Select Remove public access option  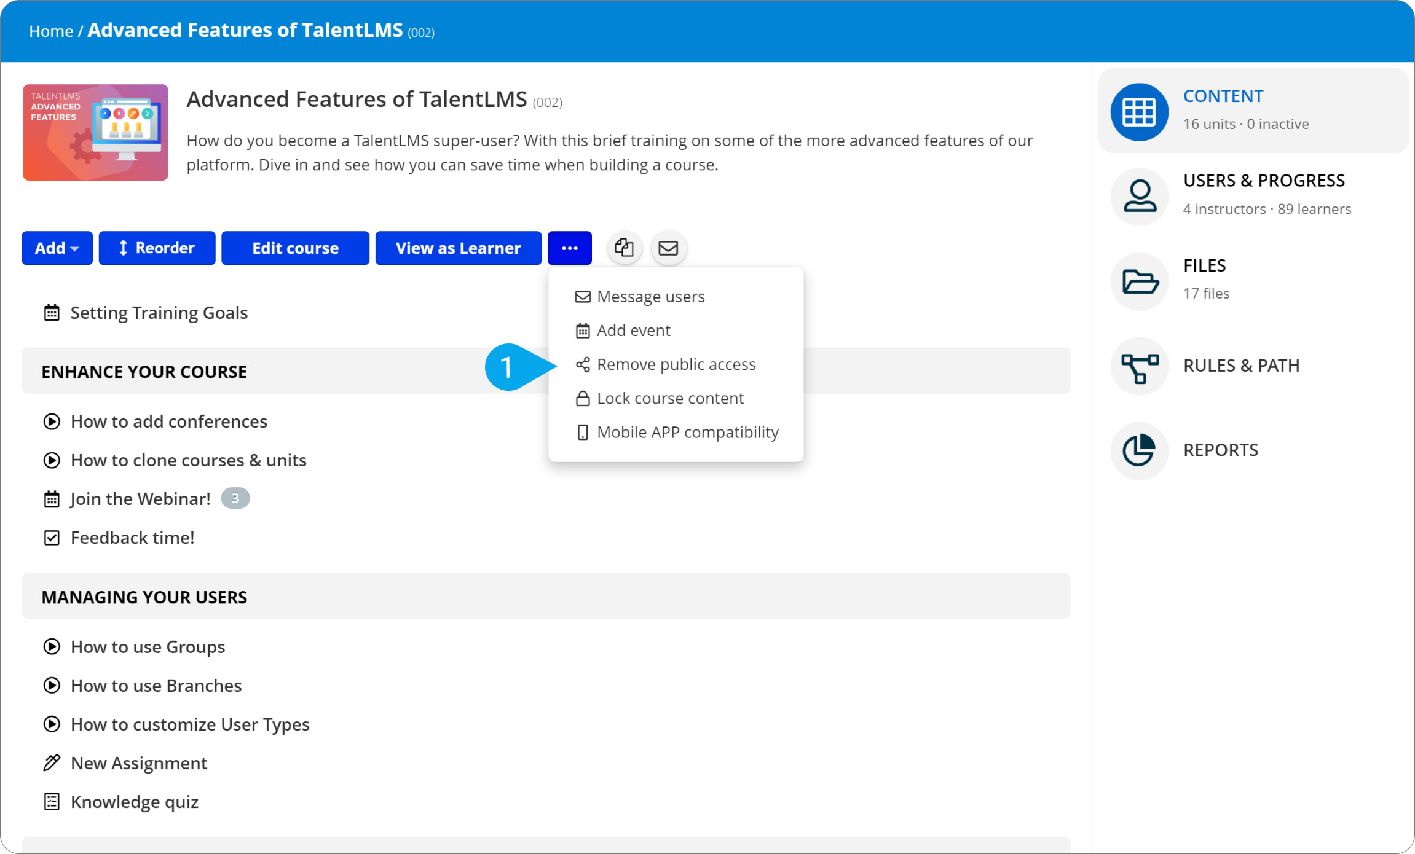[x=676, y=364]
